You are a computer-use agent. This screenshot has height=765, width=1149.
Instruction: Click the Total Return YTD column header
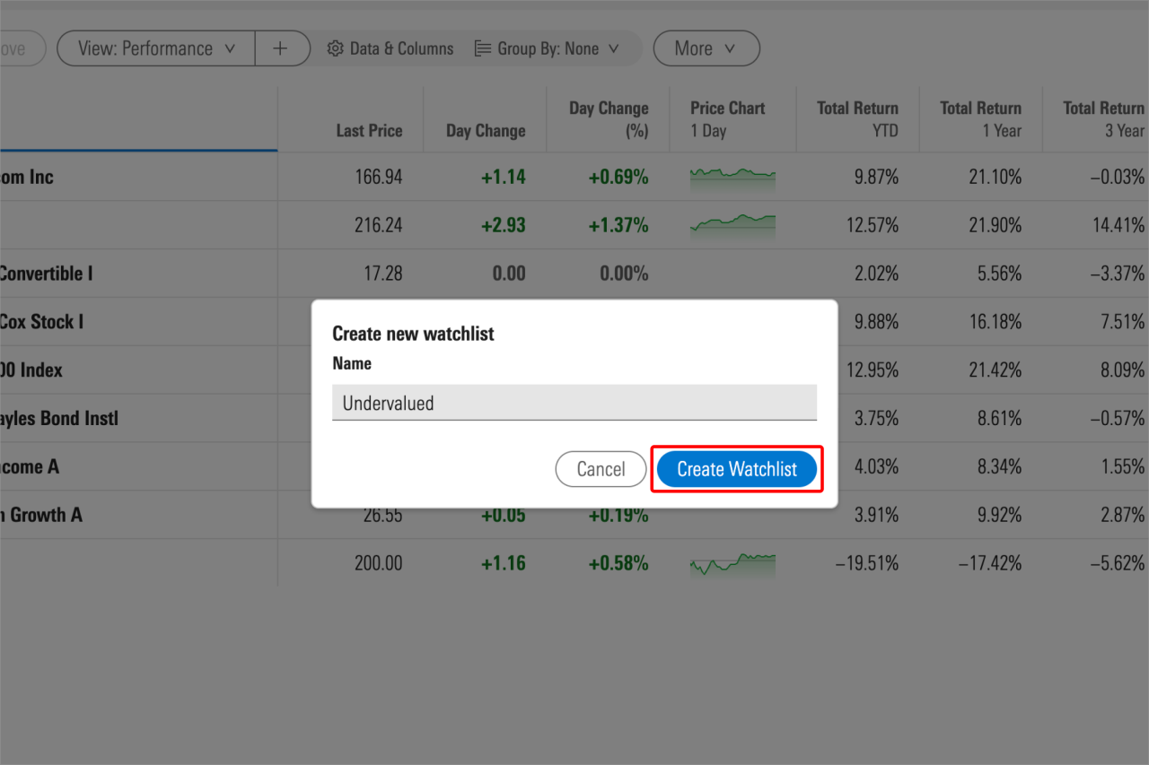[x=857, y=118]
